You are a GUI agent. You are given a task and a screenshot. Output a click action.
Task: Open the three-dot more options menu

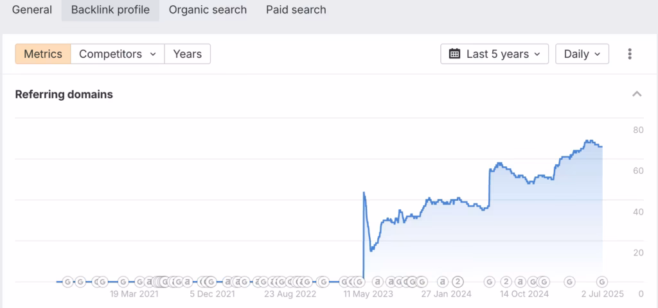point(630,54)
